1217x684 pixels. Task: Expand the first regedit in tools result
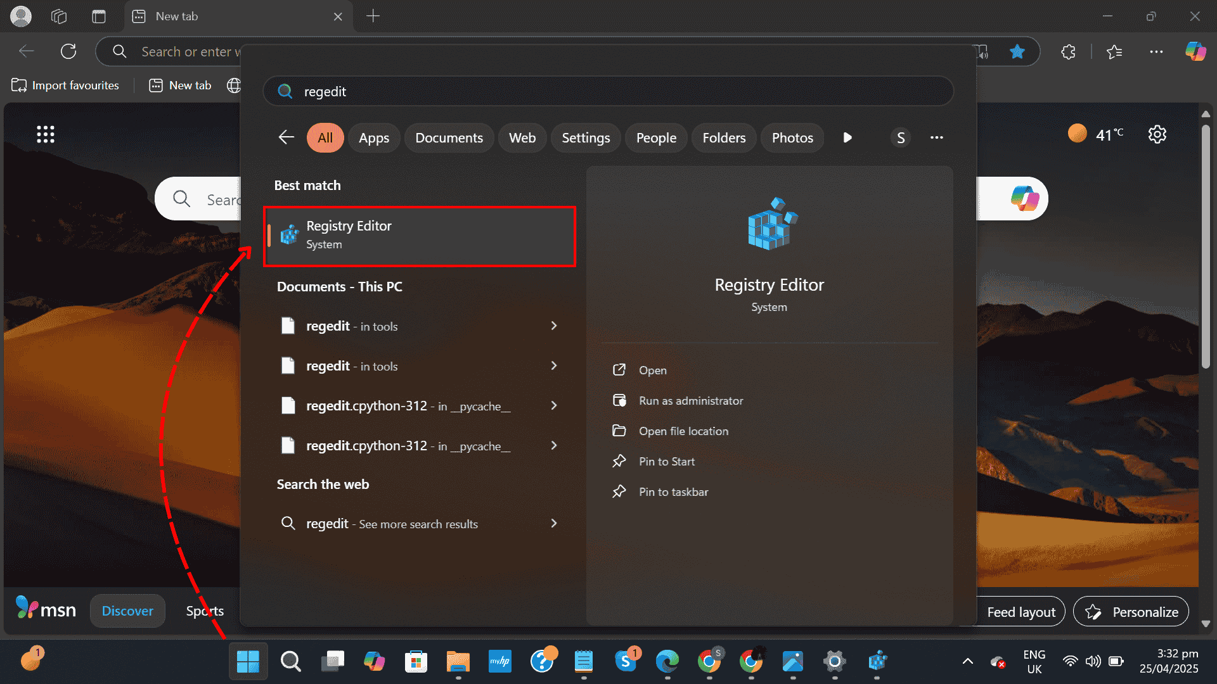click(554, 326)
